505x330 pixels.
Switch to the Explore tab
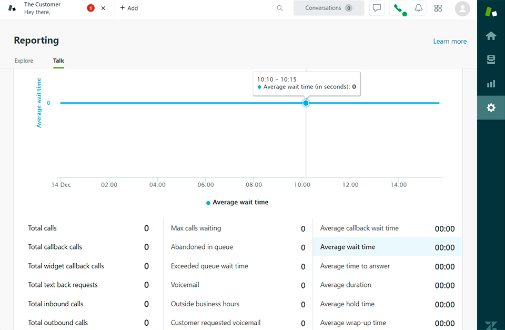pyautogui.click(x=24, y=61)
